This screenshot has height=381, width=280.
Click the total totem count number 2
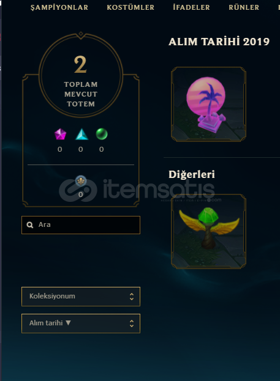coord(80,64)
